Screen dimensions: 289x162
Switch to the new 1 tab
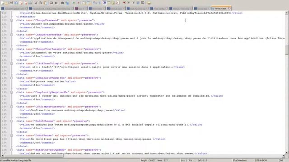pos(81,9)
